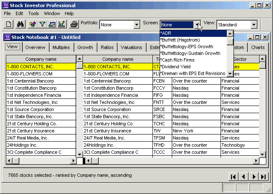Choose *Buffett (Hagstrom) from screen list
The width and height of the screenshot is (273, 194).
tap(181, 40)
